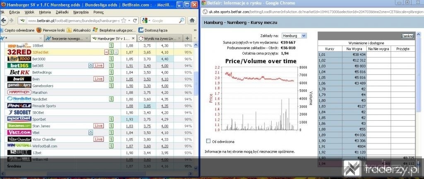Click the bwin bookmaker logo

coord(19,79)
